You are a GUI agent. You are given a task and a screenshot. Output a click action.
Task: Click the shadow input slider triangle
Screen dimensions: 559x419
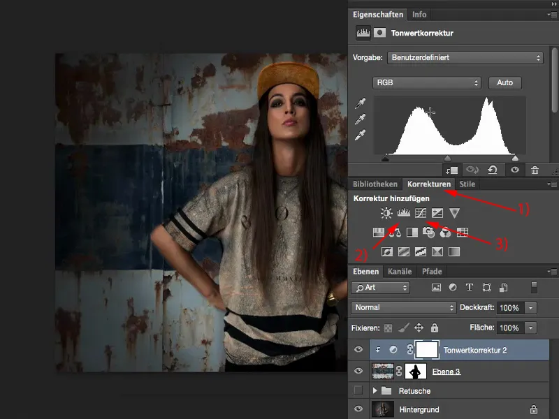click(x=385, y=158)
